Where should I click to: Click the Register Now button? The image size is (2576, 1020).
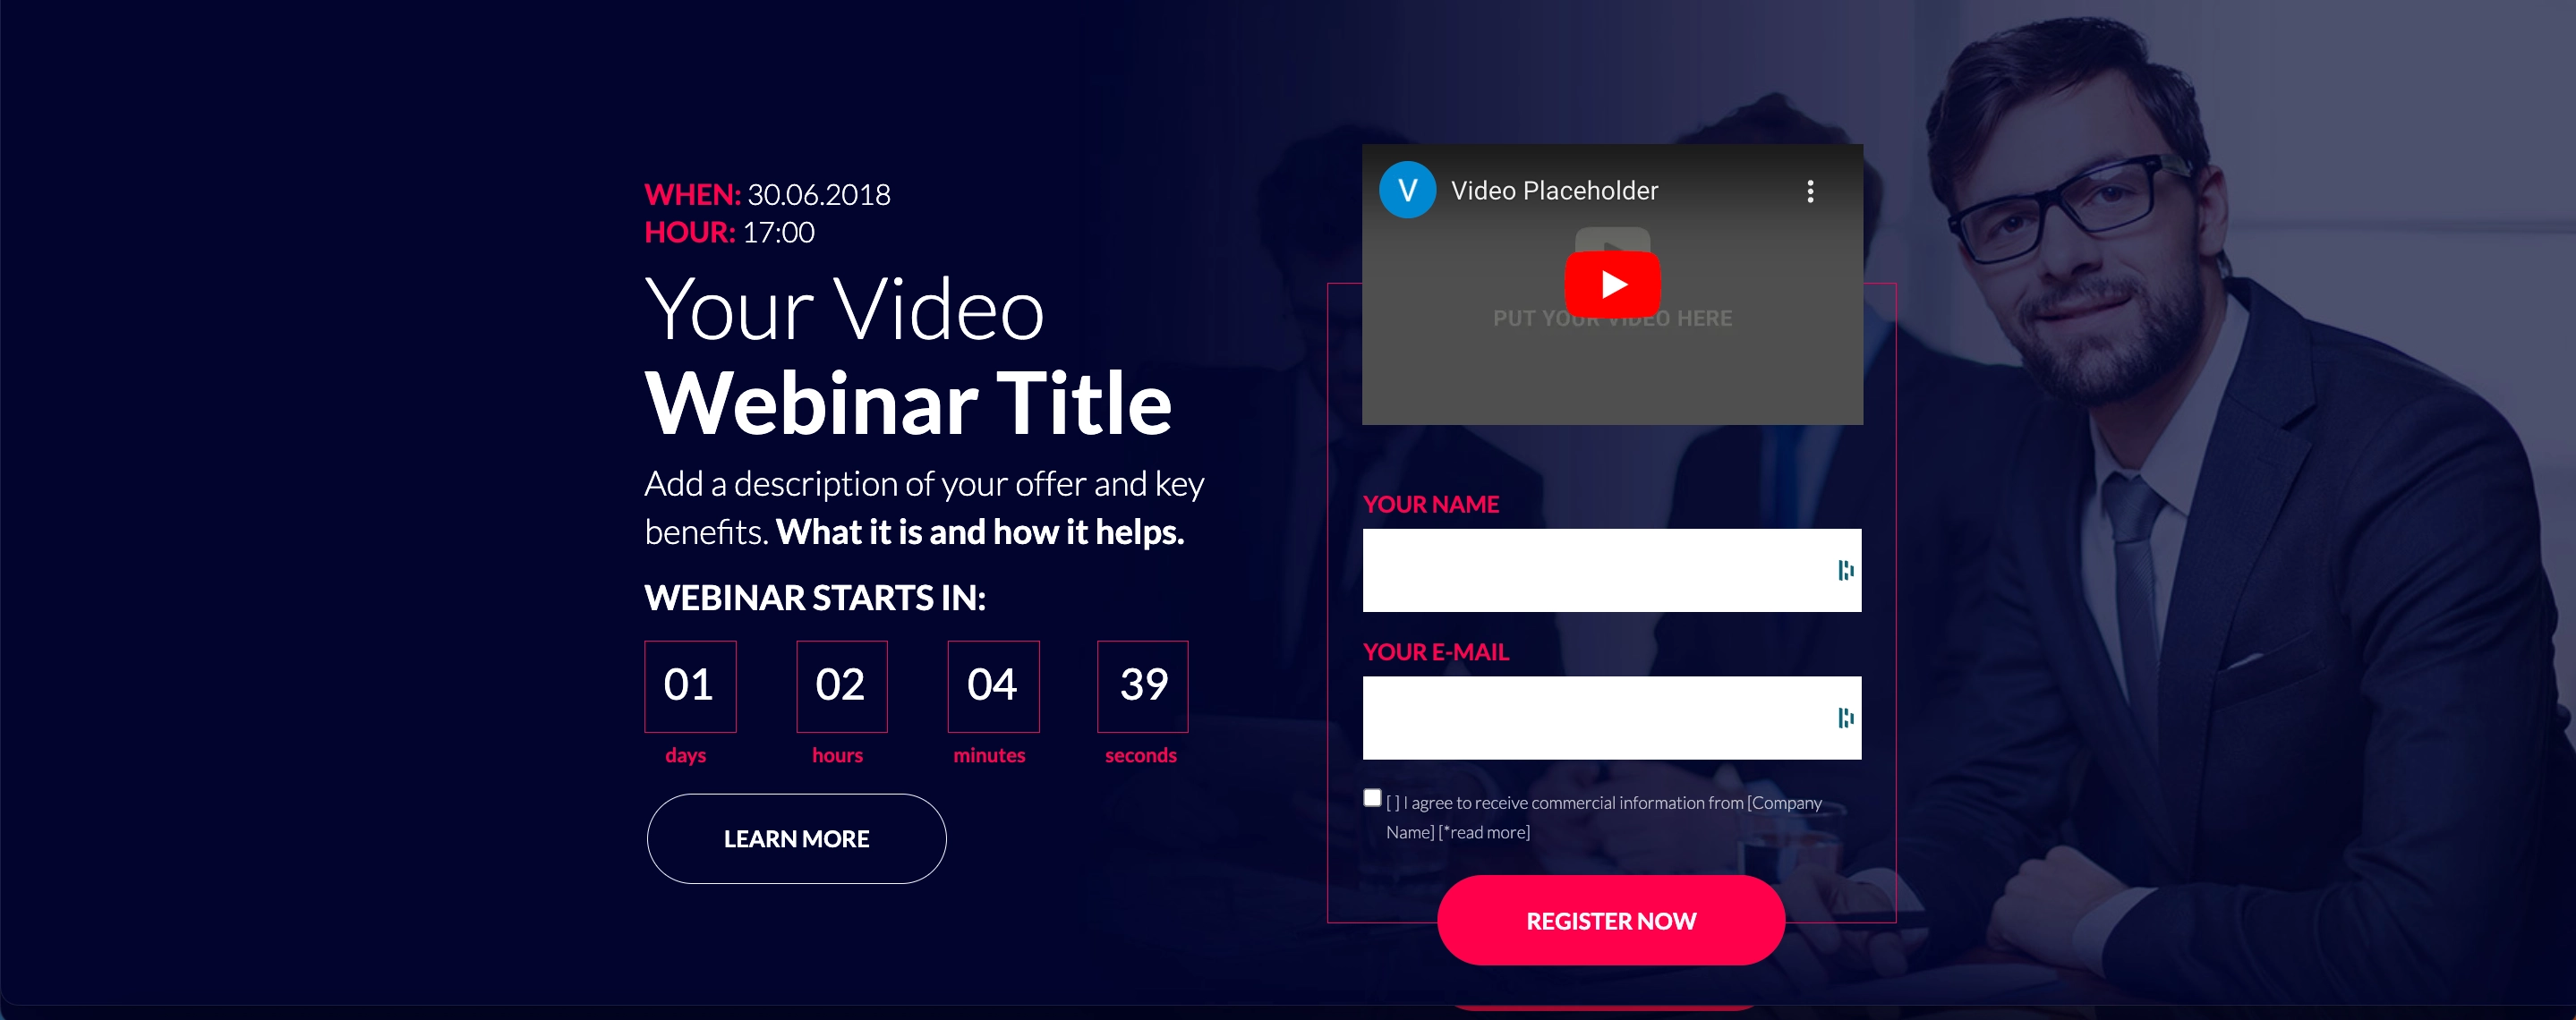[x=1610, y=918]
